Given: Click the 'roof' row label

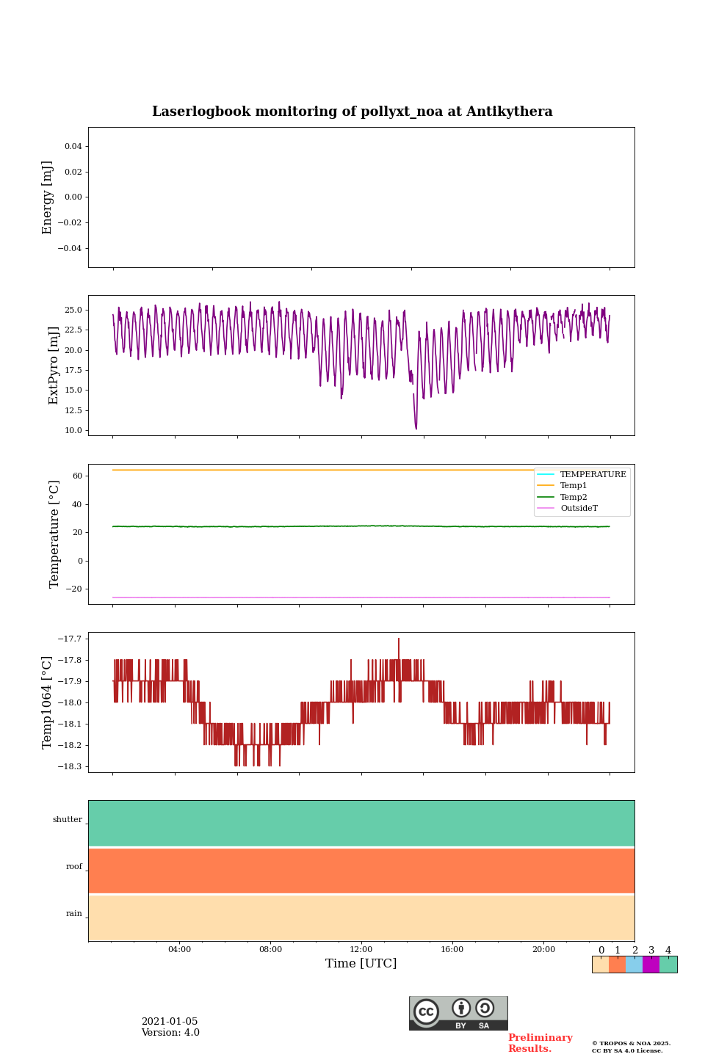Looking at the screenshot, I should pos(74,867).
